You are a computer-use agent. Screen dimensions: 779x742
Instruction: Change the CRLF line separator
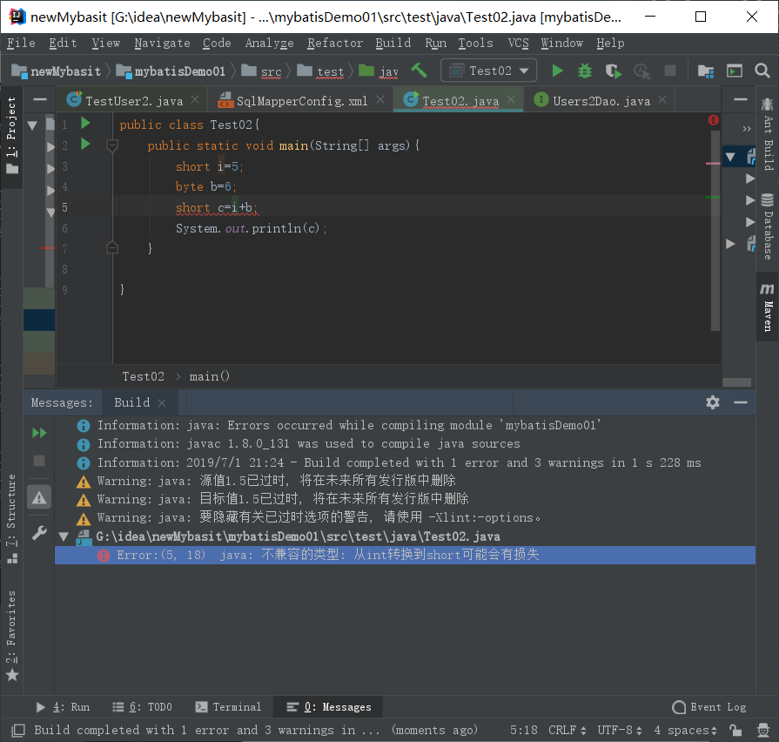click(567, 730)
